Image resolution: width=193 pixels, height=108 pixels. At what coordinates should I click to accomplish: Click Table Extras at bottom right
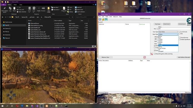click(x=188, y=92)
